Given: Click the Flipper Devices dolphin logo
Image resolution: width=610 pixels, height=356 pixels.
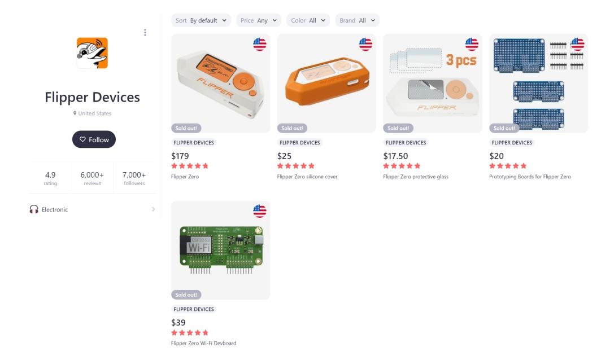Looking at the screenshot, I should 92,53.
